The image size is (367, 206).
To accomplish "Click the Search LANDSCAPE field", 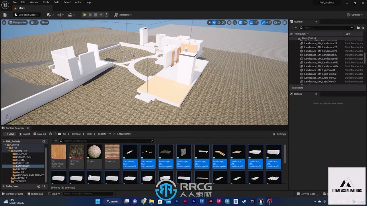I will click(107, 141).
